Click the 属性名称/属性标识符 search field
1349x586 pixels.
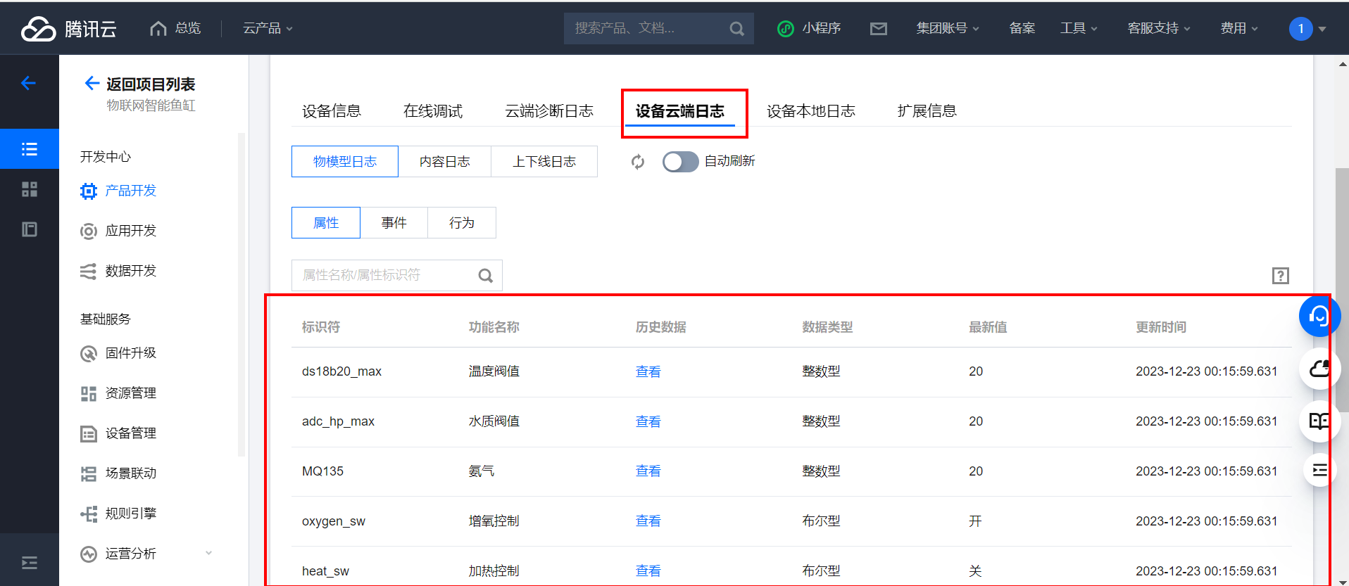coord(384,275)
